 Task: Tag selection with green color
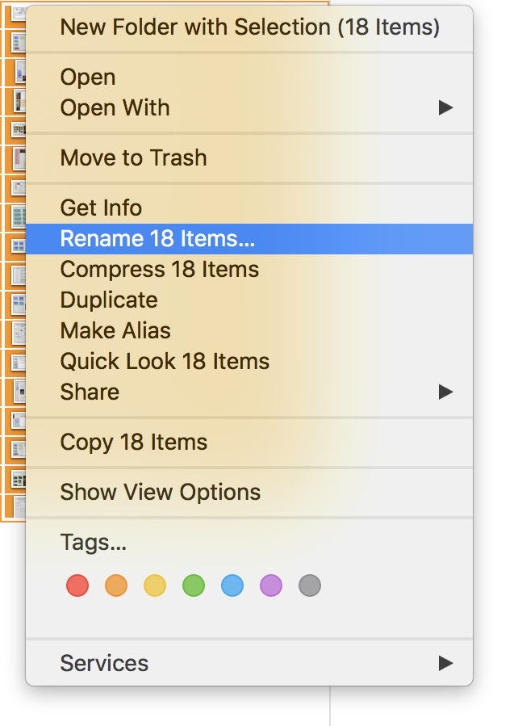point(194,585)
